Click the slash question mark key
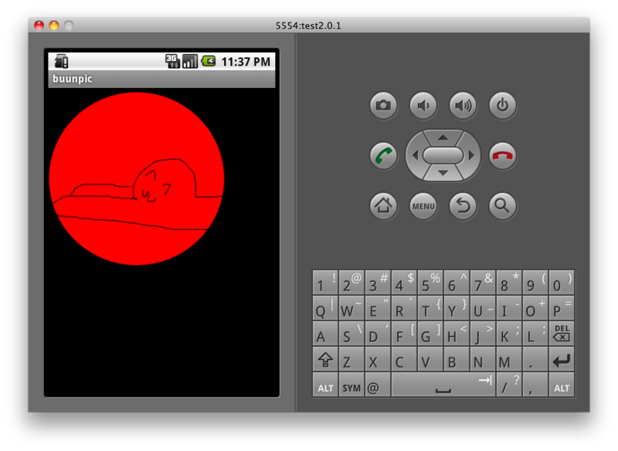Viewport: 618px width, 451px height. tap(509, 385)
